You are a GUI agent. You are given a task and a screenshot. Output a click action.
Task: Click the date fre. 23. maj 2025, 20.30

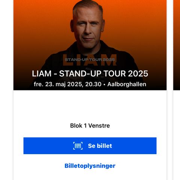click(x=67, y=84)
